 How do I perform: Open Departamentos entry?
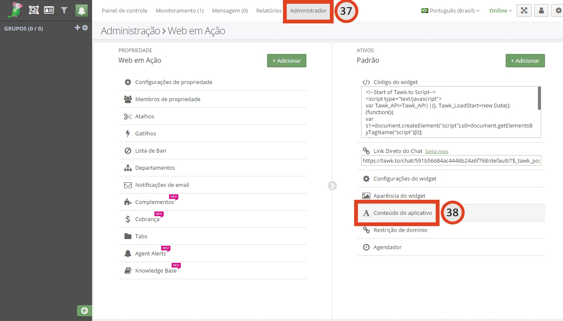tap(213, 168)
